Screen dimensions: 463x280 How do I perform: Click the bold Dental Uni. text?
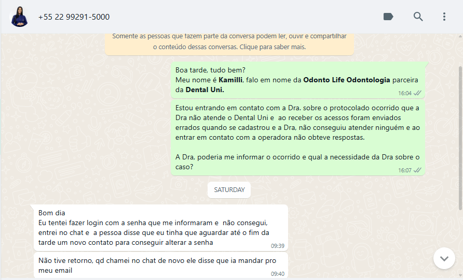pos(205,90)
